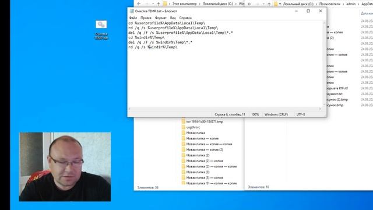
Task: Minimize the Notepad window
Action: tap(296, 11)
